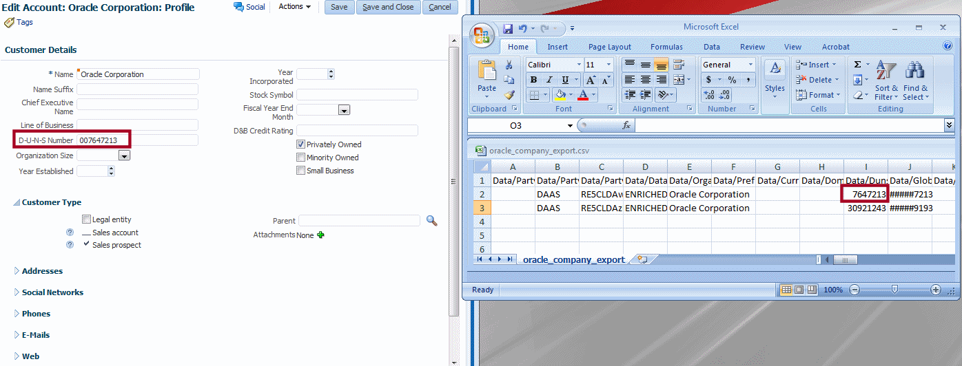
Task: Add attachment with green plus icon
Action: [x=320, y=235]
